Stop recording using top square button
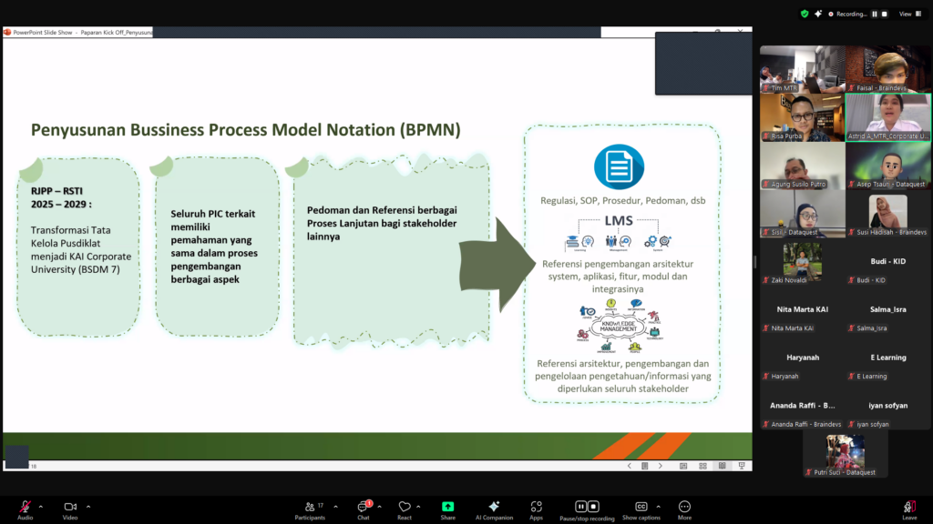 884,14
